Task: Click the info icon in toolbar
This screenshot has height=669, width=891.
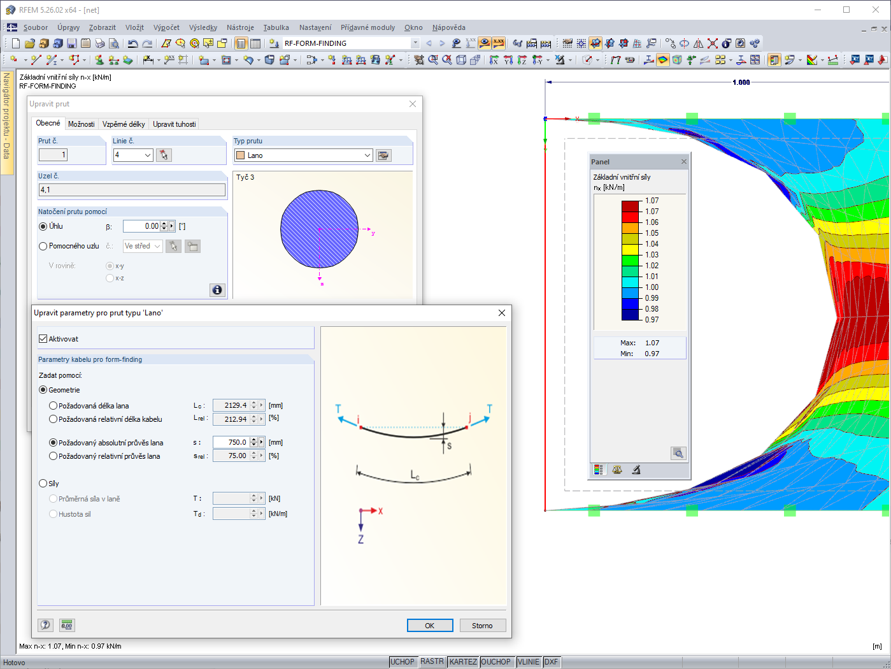Action: point(727,43)
